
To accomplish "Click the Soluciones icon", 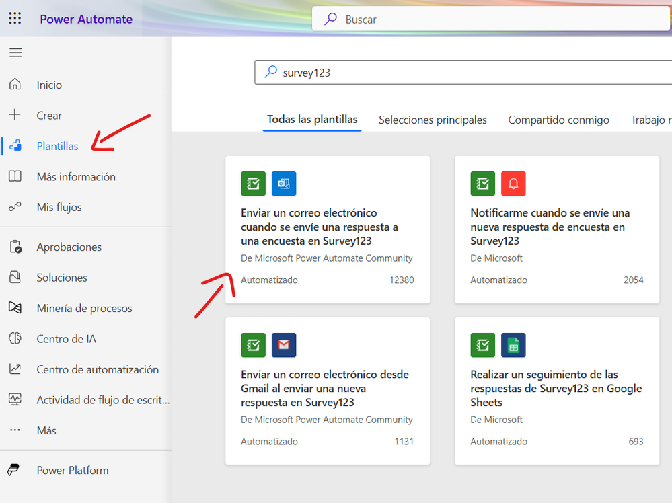I will tap(15, 277).
